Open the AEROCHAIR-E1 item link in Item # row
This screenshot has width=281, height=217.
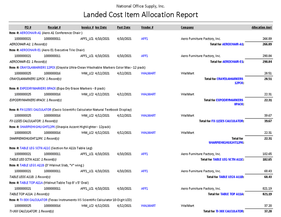pyautogui.click(x=30, y=50)
